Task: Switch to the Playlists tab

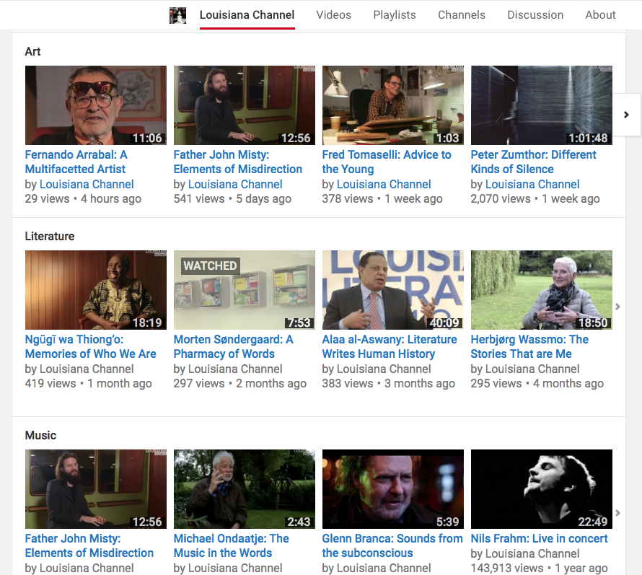Action: tap(395, 15)
